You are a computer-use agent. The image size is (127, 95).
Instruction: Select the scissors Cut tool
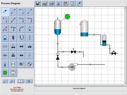coord(58,3)
